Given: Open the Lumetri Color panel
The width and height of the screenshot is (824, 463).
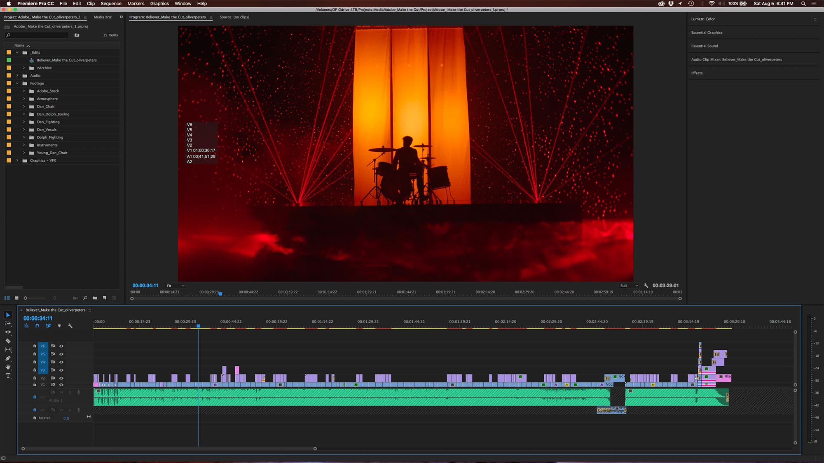Looking at the screenshot, I should 703,19.
